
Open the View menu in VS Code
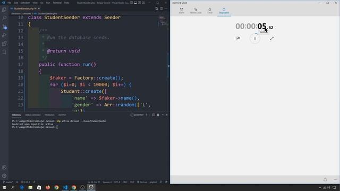pyautogui.click(x=35, y=3)
